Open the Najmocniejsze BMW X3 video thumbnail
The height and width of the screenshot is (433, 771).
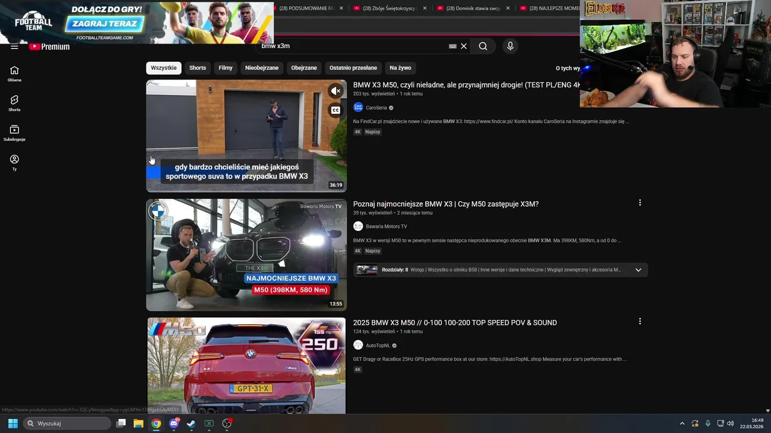tap(246, 255)
